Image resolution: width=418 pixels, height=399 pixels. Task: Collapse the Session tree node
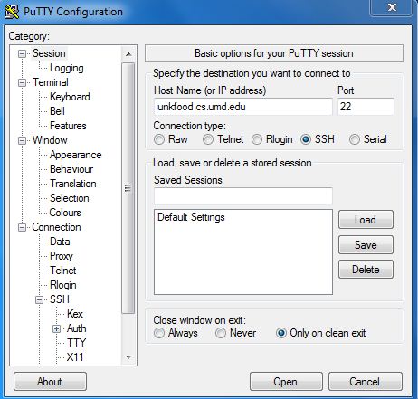coord(22,53)
